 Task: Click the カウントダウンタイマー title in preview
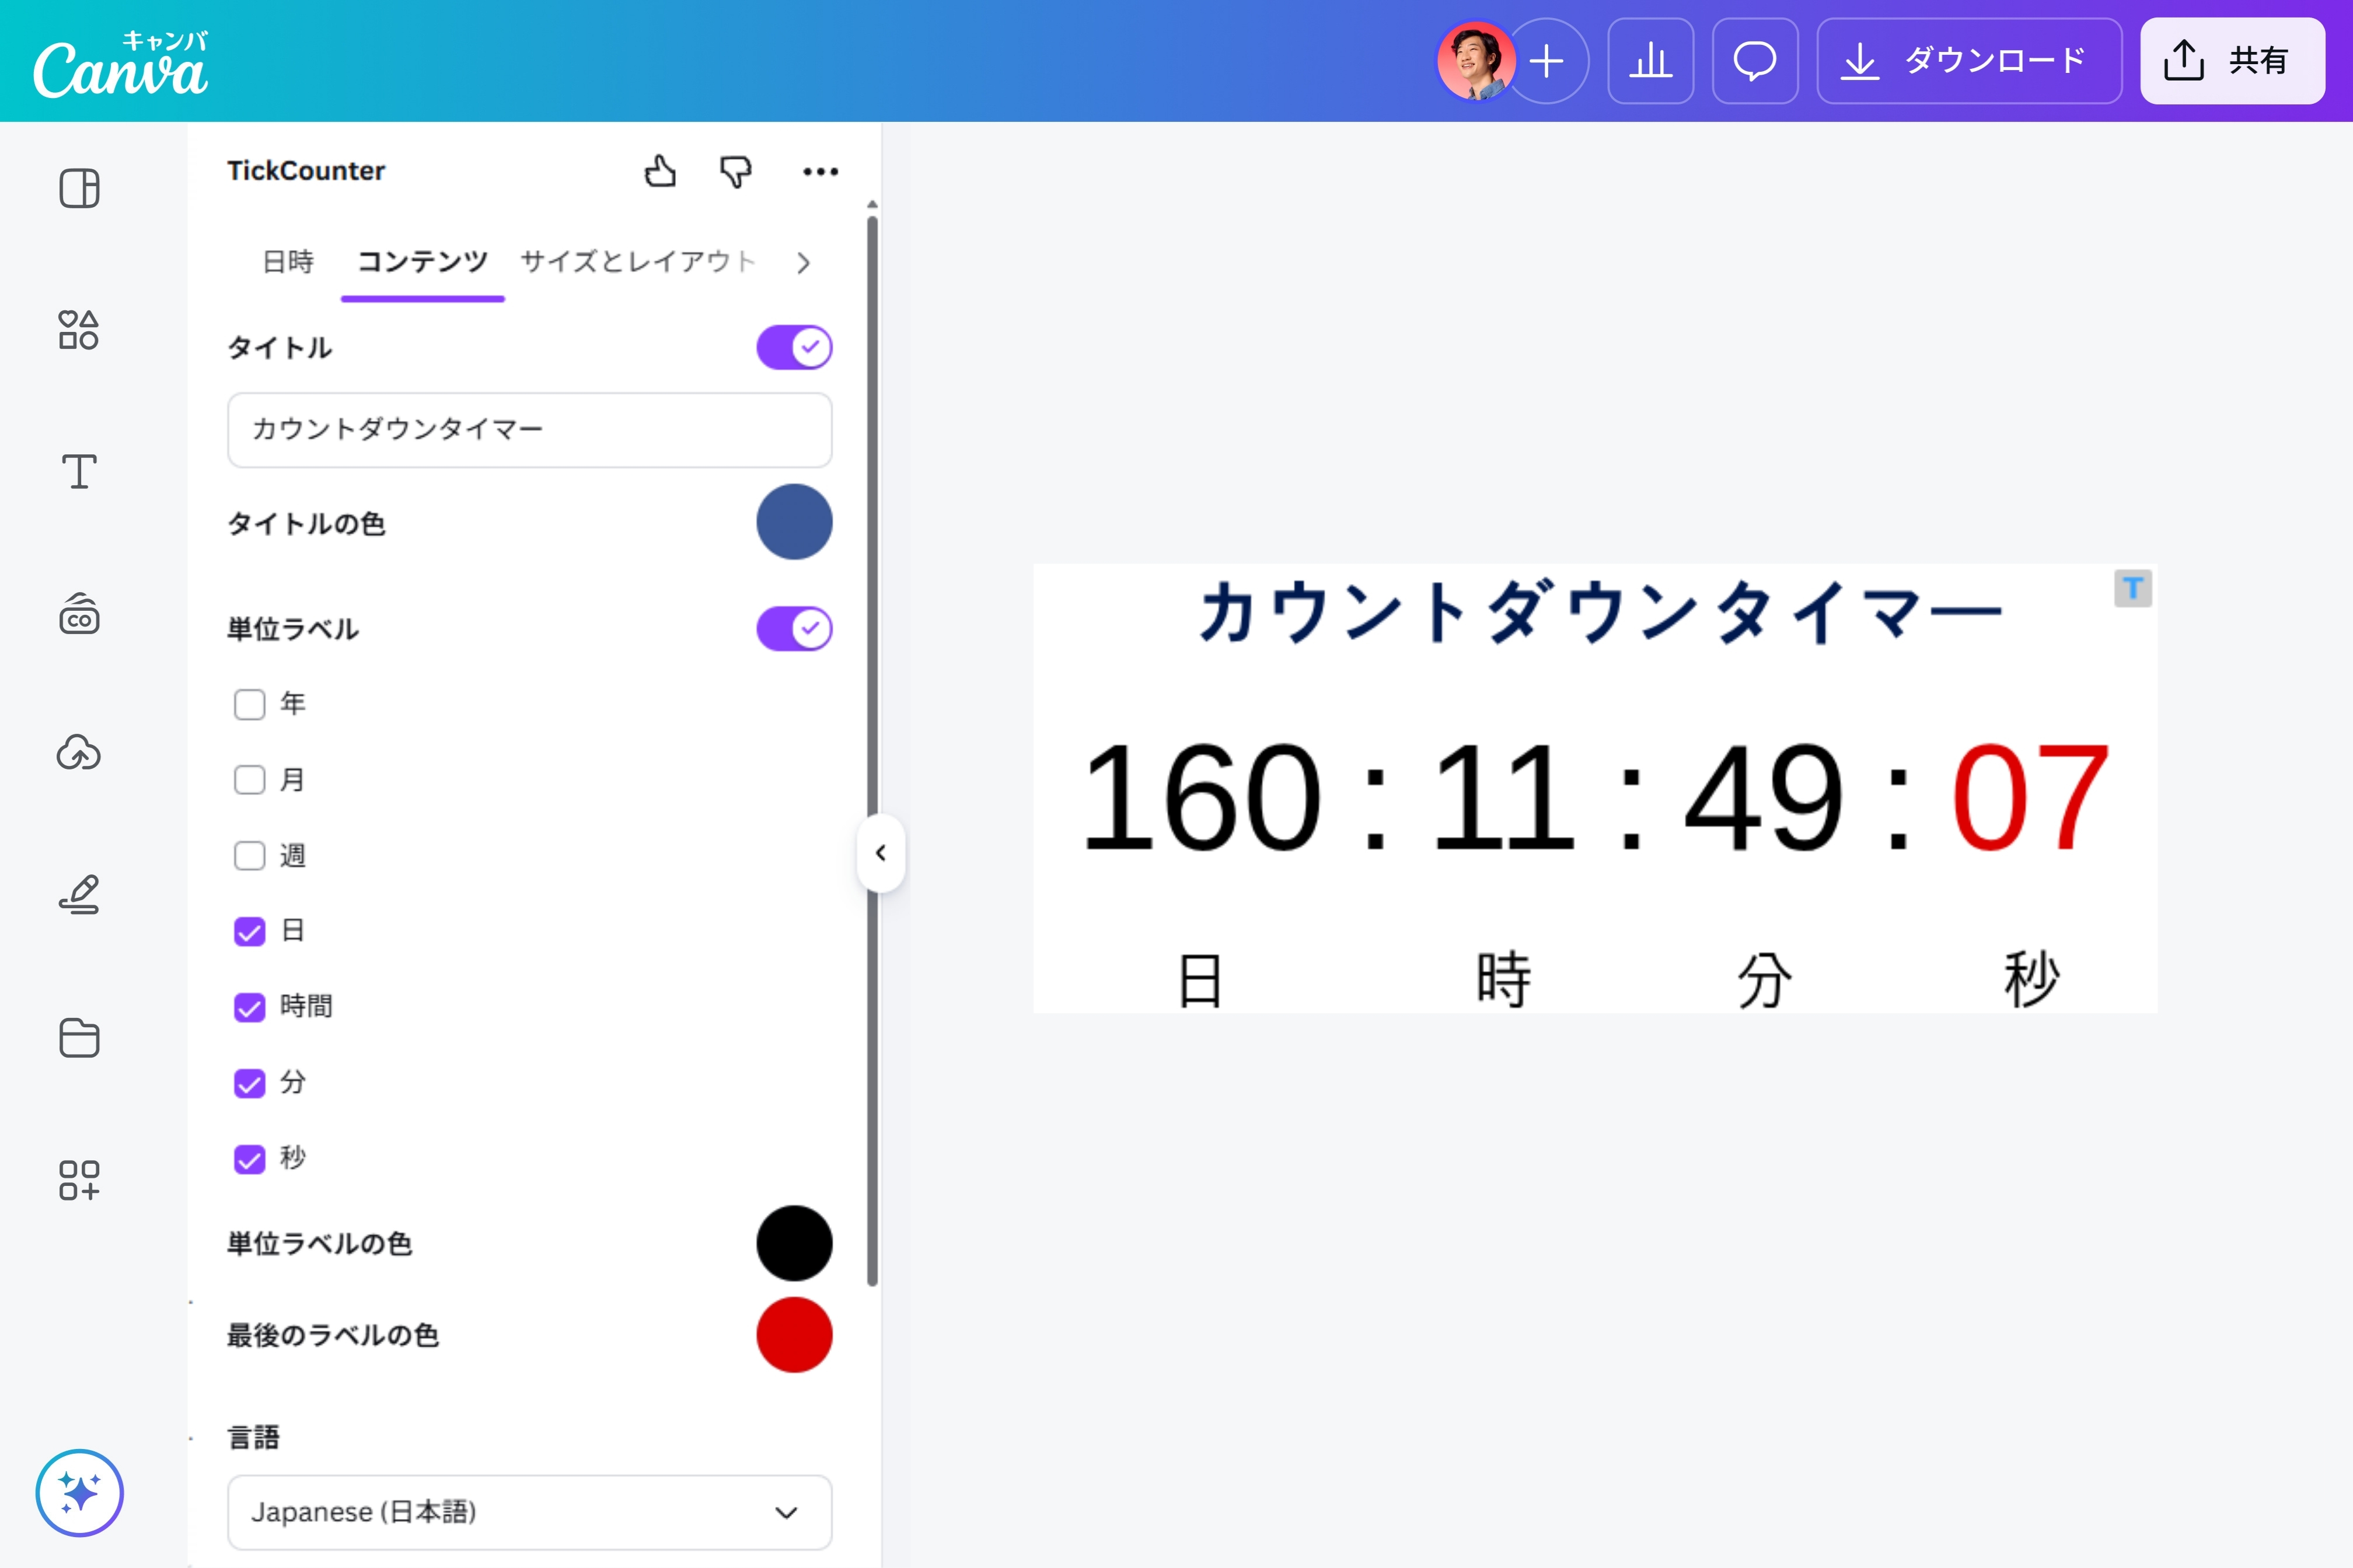[x=1601, y=612]
